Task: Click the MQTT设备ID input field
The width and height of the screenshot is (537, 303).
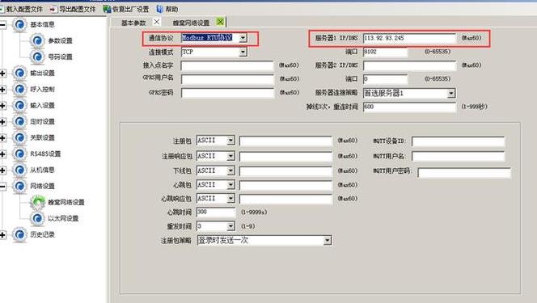Action: point(458,141)
